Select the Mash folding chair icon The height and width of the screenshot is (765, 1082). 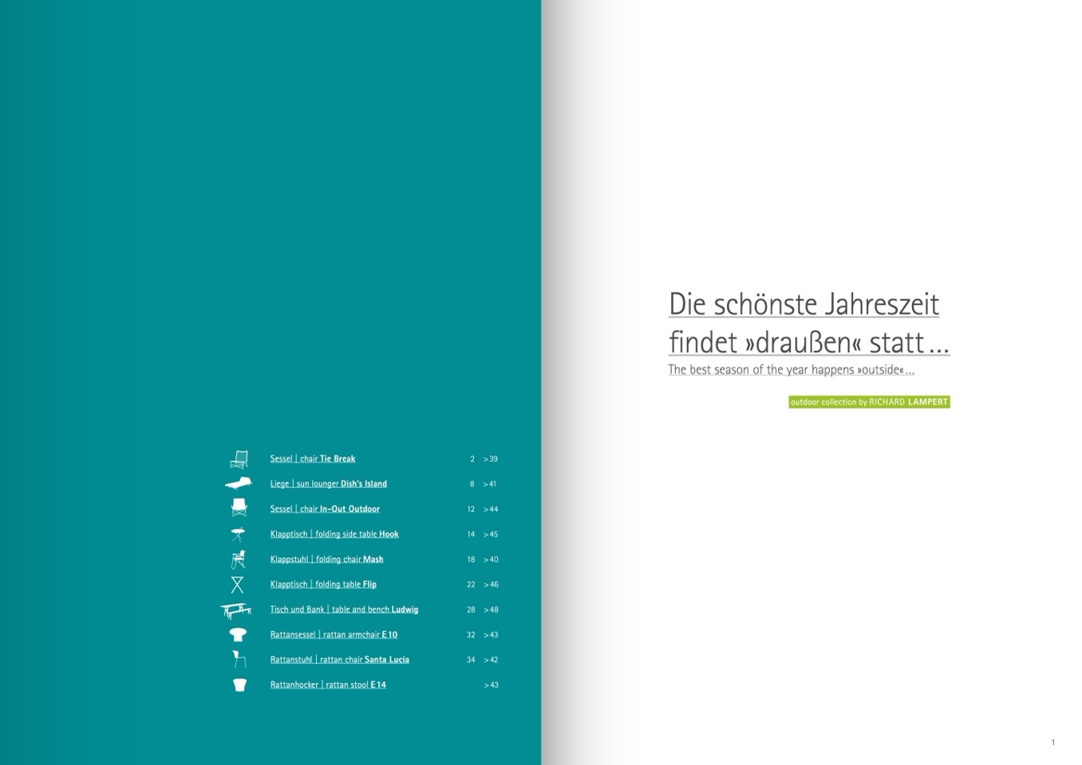click(238, 559)
